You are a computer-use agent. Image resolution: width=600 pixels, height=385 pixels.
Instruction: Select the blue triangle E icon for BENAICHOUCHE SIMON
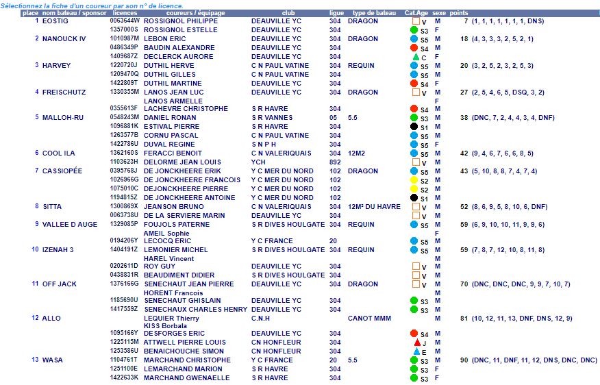click(415, 351)
